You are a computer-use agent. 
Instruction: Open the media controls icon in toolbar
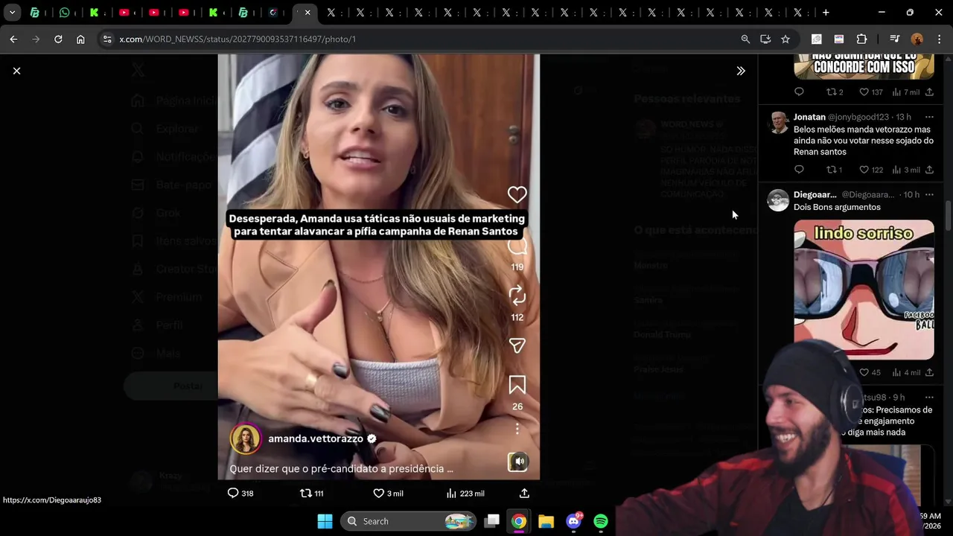tap(894, 39)
